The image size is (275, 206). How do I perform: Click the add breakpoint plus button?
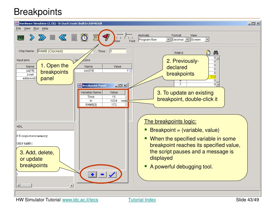[x=92, y=174]
